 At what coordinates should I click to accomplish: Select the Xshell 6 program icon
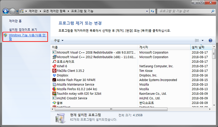click(54, 66)
